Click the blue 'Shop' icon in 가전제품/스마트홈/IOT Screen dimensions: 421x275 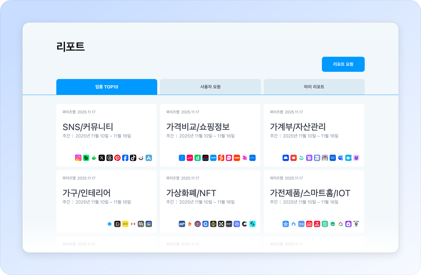(301, 224)
